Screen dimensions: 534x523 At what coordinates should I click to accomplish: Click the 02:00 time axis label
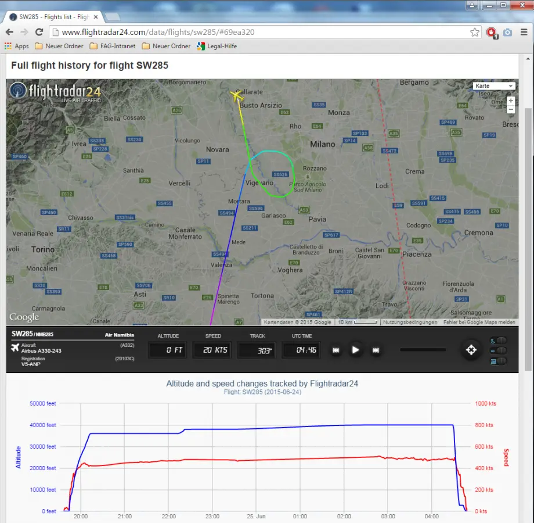coord(344,517)
